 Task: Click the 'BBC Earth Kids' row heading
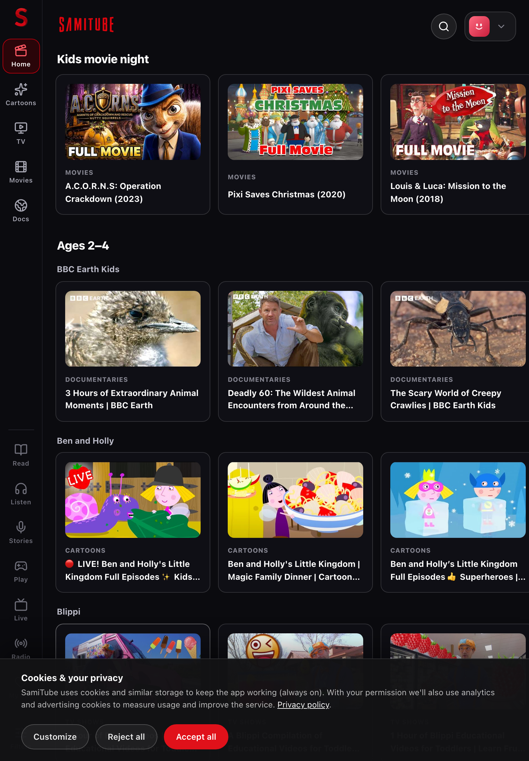pos(88,269)
